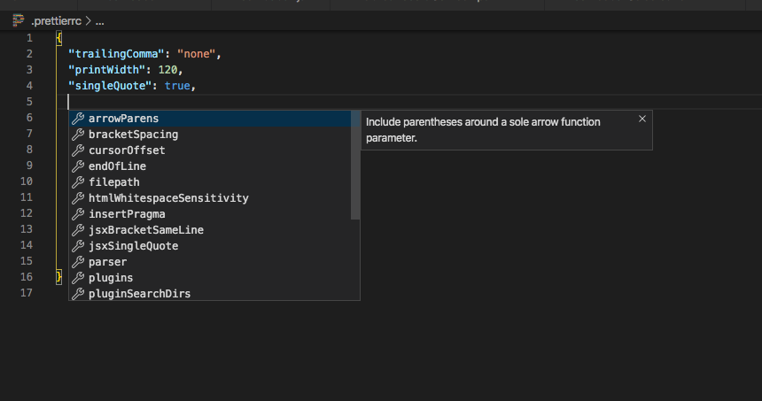Click the wrench icon beside pluginSearchDirs
Screen dimensions: 762x401
coord(78,294)
